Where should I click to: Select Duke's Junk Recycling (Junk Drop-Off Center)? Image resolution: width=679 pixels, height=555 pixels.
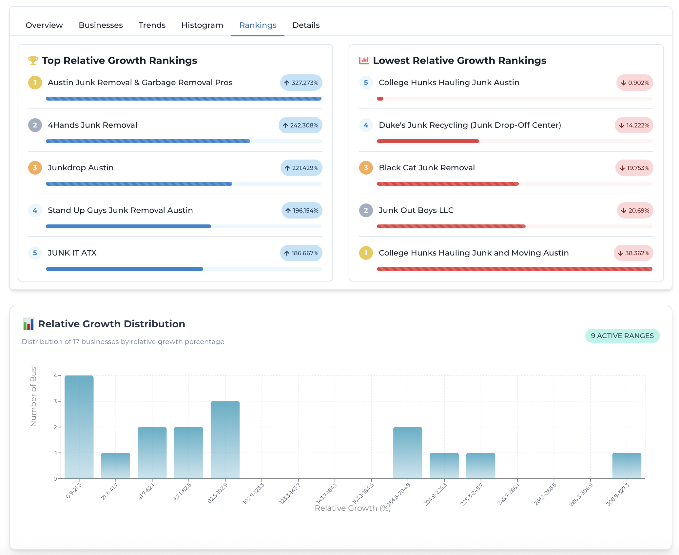470,125
